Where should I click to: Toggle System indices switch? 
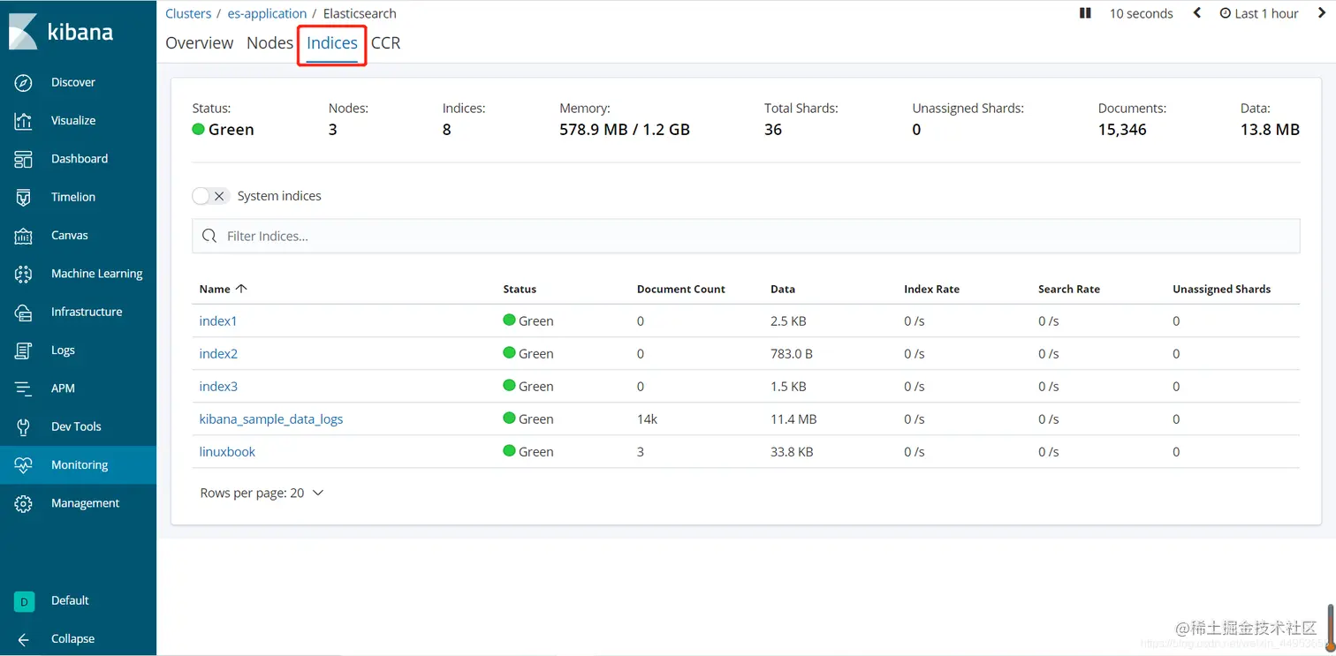(x=210, y=196)
